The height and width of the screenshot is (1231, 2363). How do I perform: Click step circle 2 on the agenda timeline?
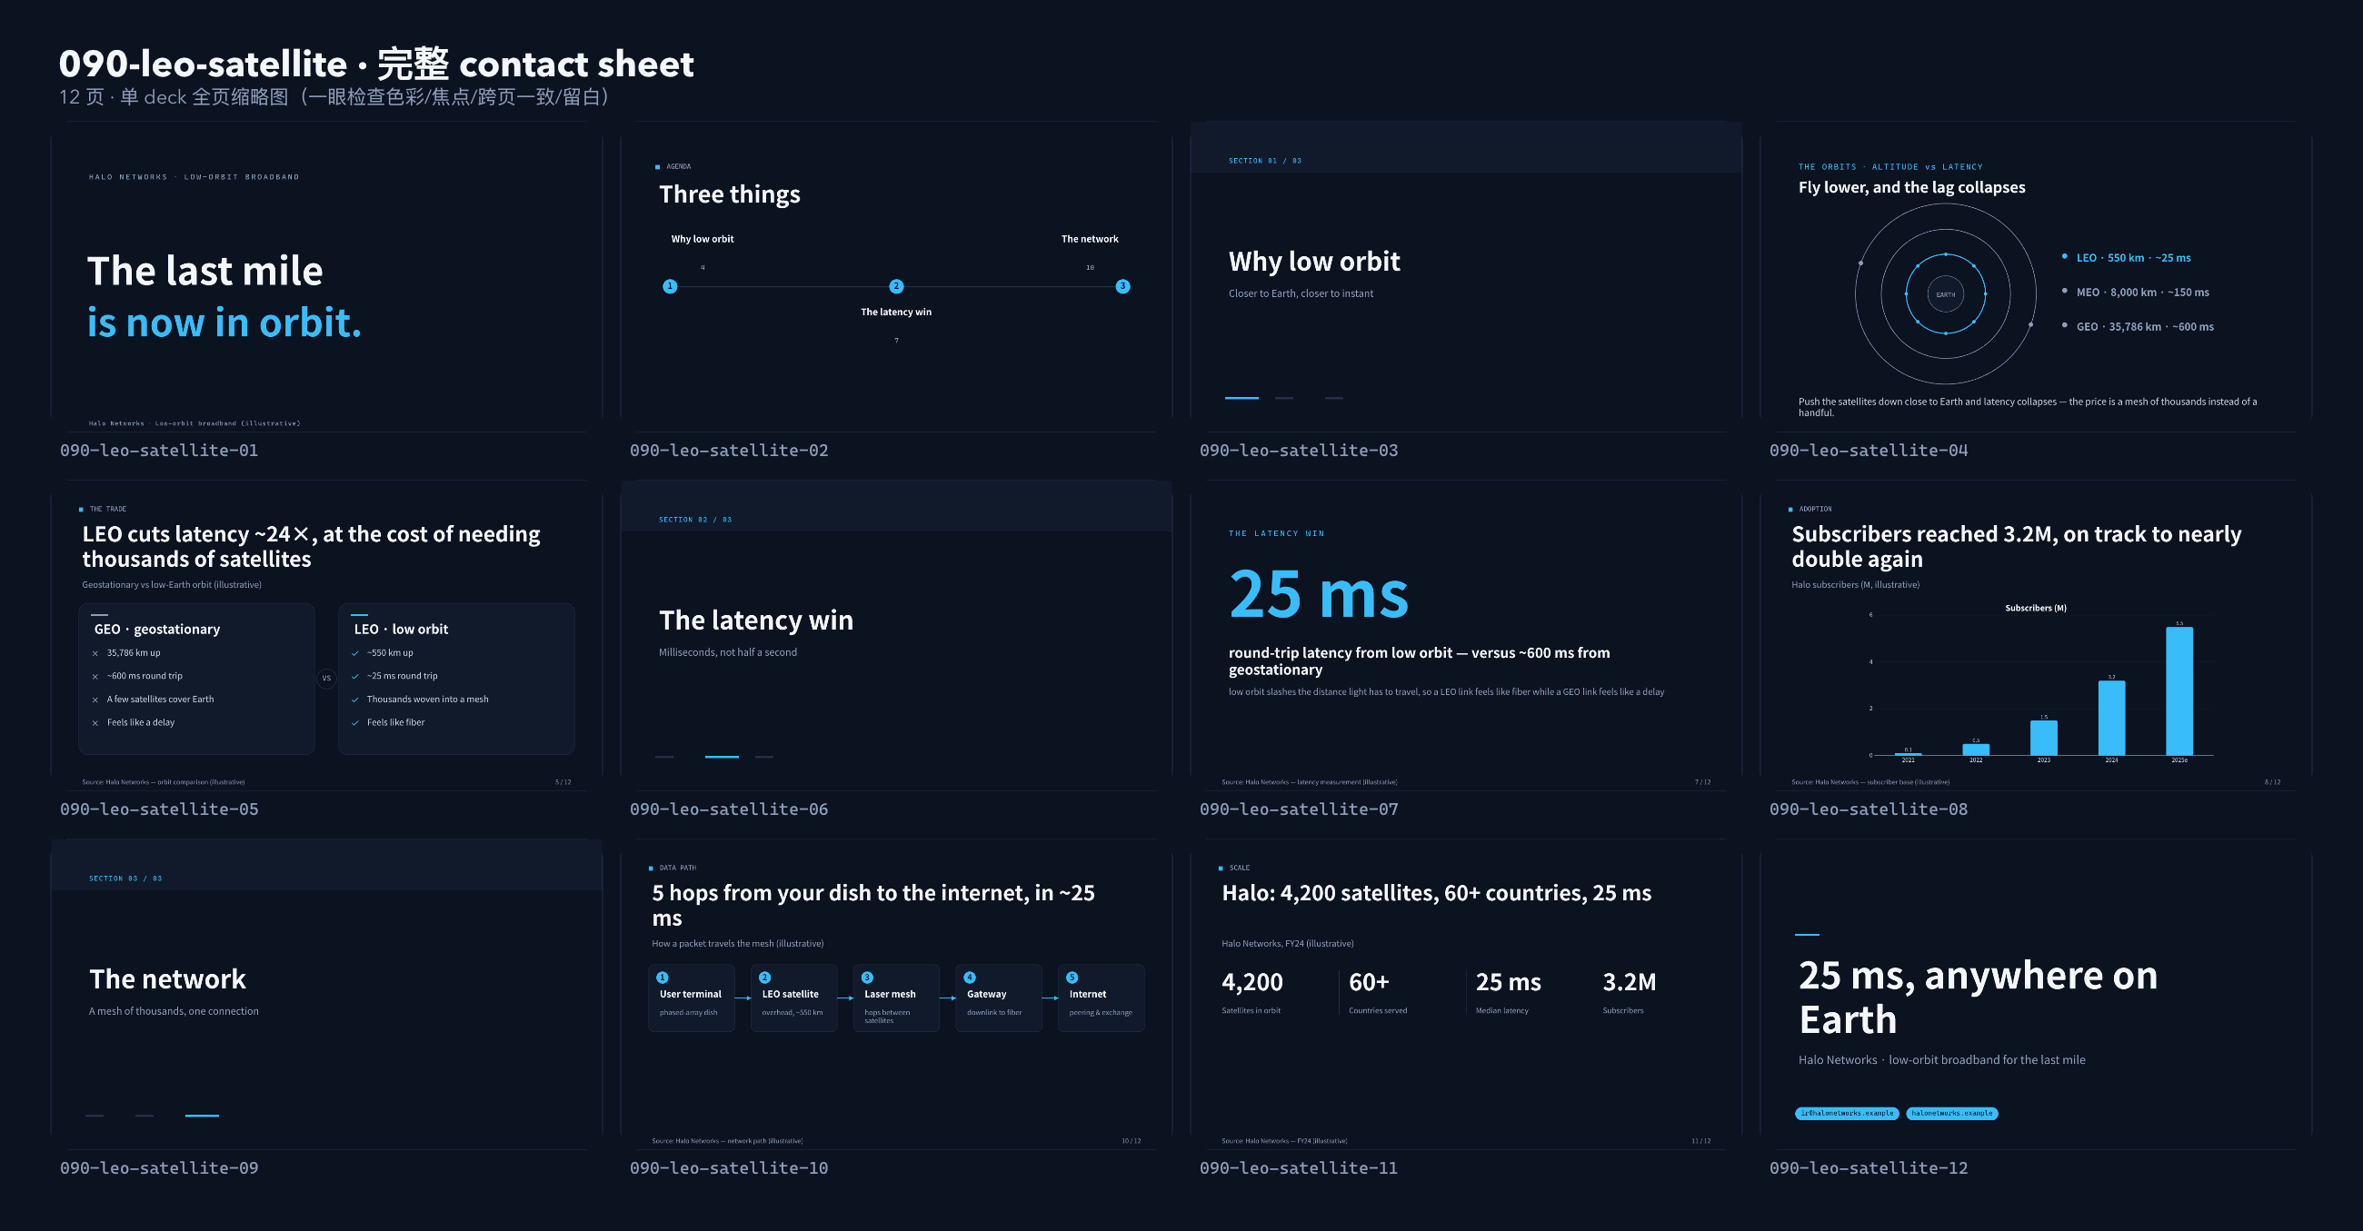click(x=896, y=286)
